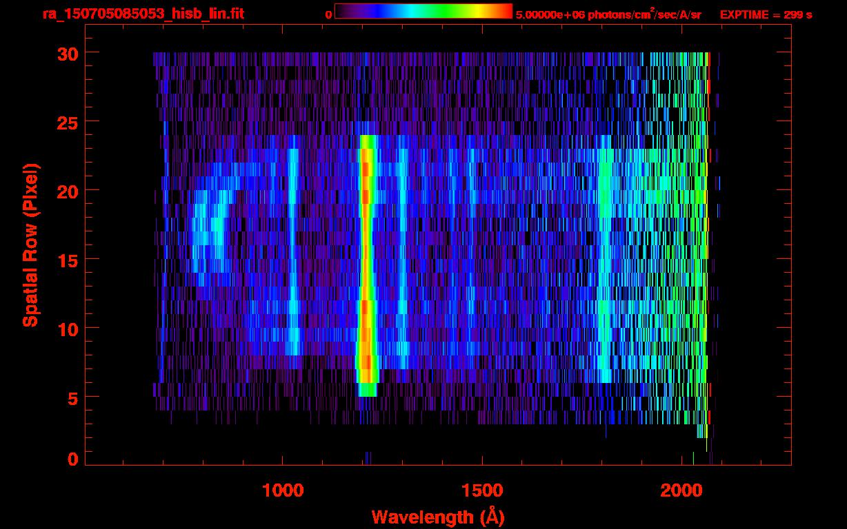Click the 2000 wavelength tick label
The height and width of the screenshot is (529, 847).
click(681, 490)
